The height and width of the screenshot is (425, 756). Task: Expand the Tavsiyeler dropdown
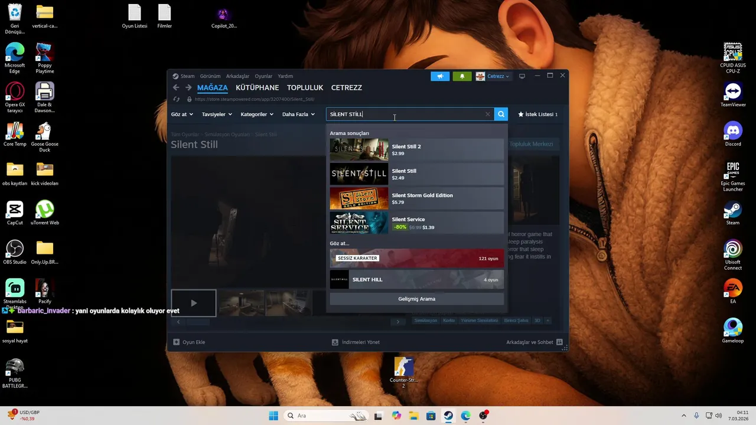point(217,114)
